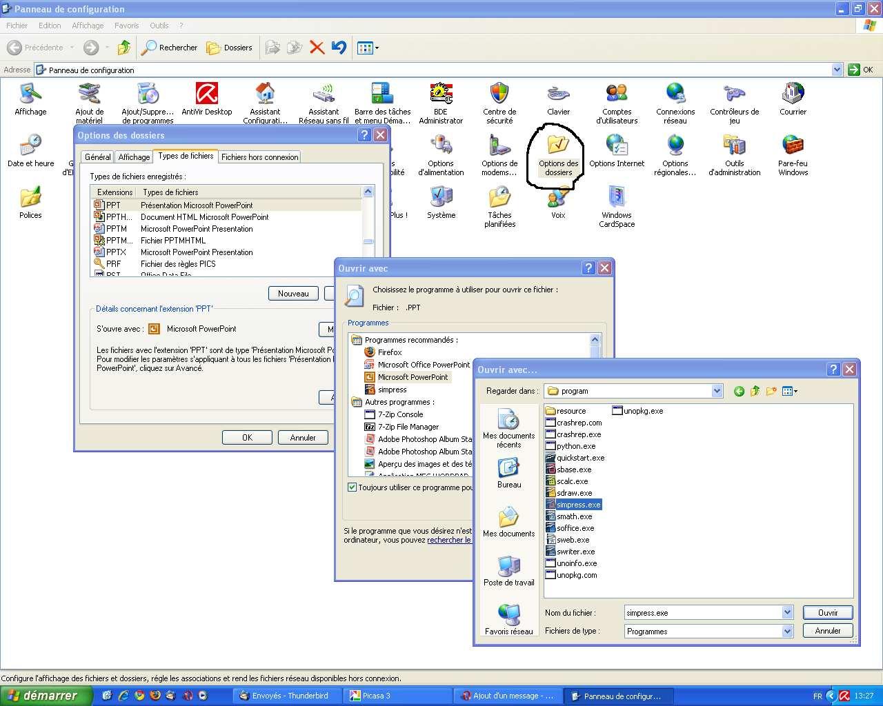Select soffice.exe in file list
Screen dimensions: 883x706
[x=570, y=528]
